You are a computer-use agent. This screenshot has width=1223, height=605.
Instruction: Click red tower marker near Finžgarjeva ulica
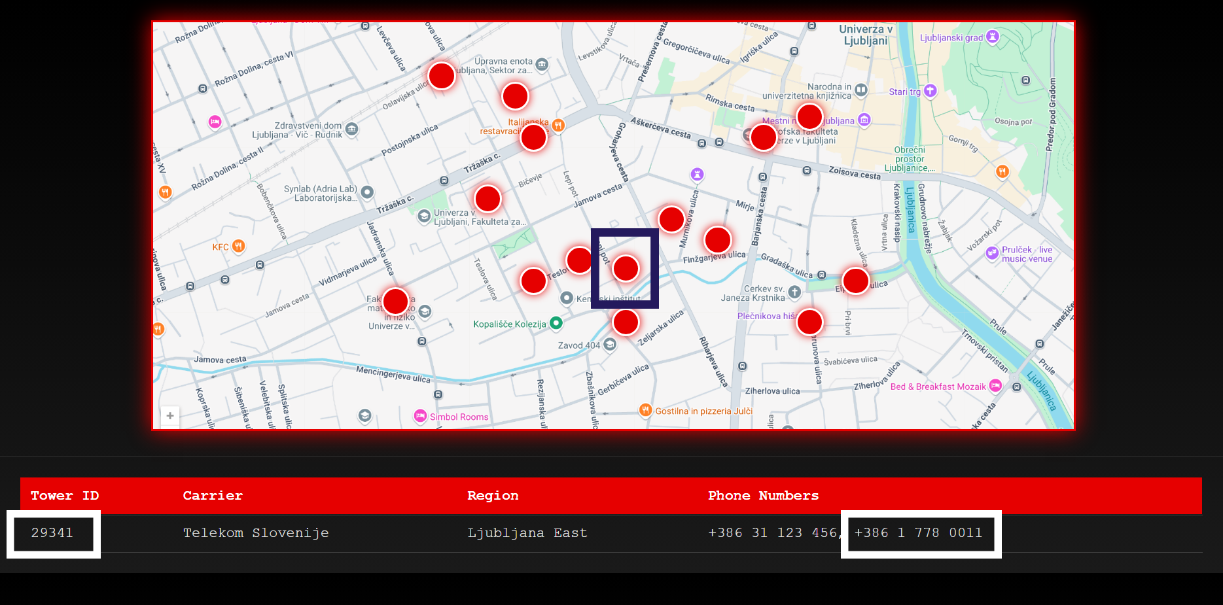pyautogui.click(x=717, y=240)
